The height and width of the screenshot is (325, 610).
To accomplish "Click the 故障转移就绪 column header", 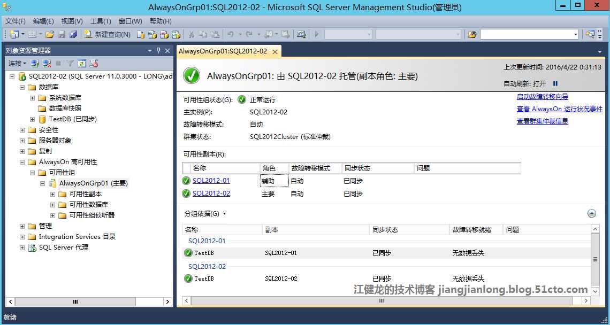I will point(476,230).
